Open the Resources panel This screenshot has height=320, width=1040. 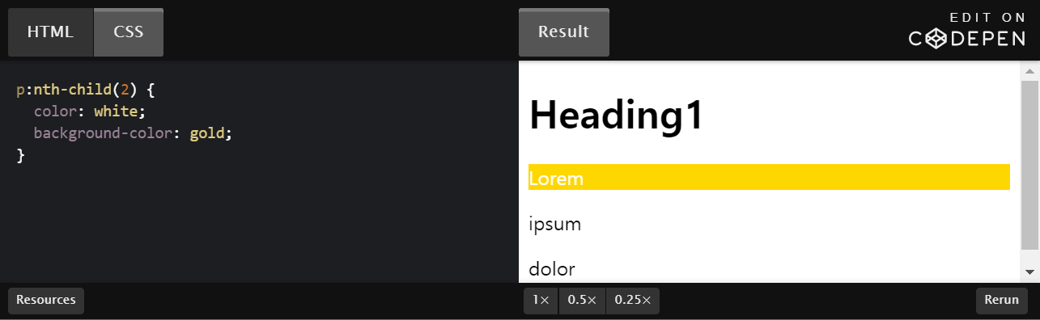[x=46, y=300]
